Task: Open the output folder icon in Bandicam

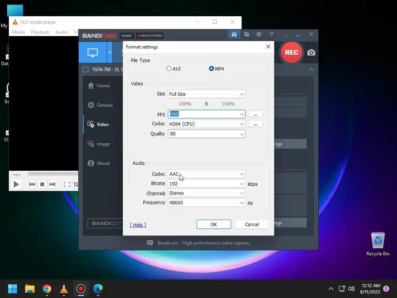Action: pos(247,34)
